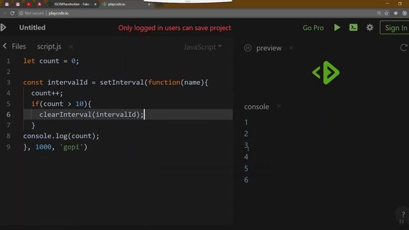Open settings with the gear icon
Viewport: 409px width, 230px height.
coord(369,27)
